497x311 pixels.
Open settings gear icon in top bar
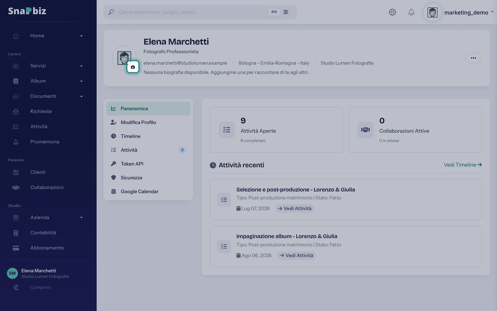coord(392,12)
